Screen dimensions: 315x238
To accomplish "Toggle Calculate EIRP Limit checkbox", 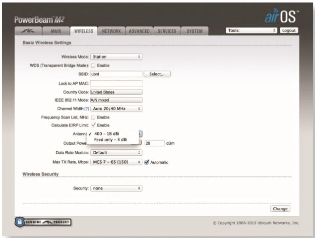I will pyautogui.click(x=93, y=125).
